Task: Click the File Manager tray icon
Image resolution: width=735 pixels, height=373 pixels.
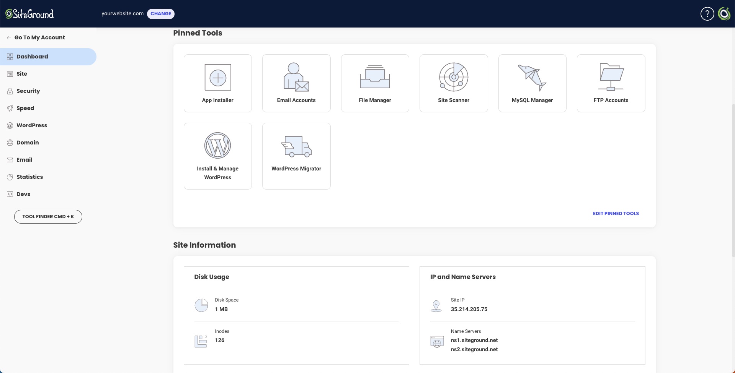Action: (375, 77)
